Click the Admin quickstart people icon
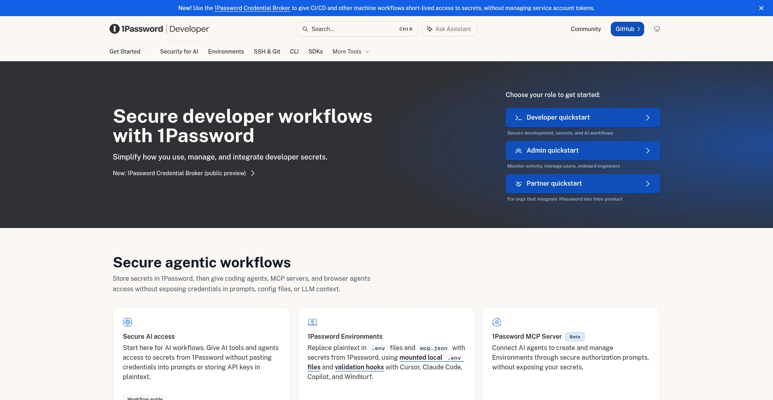This screenshot has width=773, height=400. tap(519, 151)
